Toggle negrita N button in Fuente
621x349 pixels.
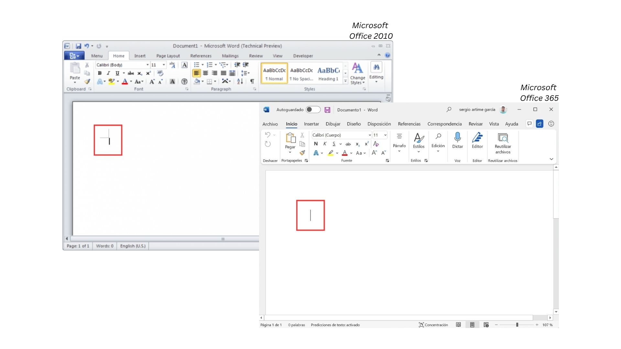coord(316,144)
